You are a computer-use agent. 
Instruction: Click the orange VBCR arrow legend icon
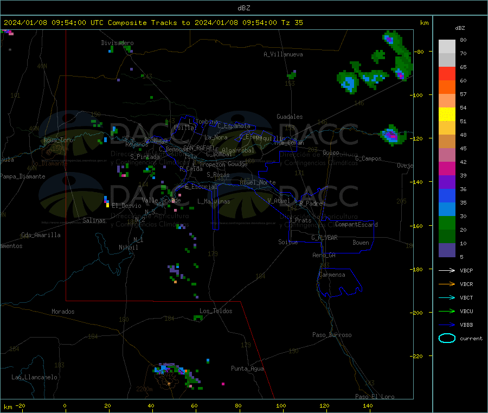(x=447, y=284)
